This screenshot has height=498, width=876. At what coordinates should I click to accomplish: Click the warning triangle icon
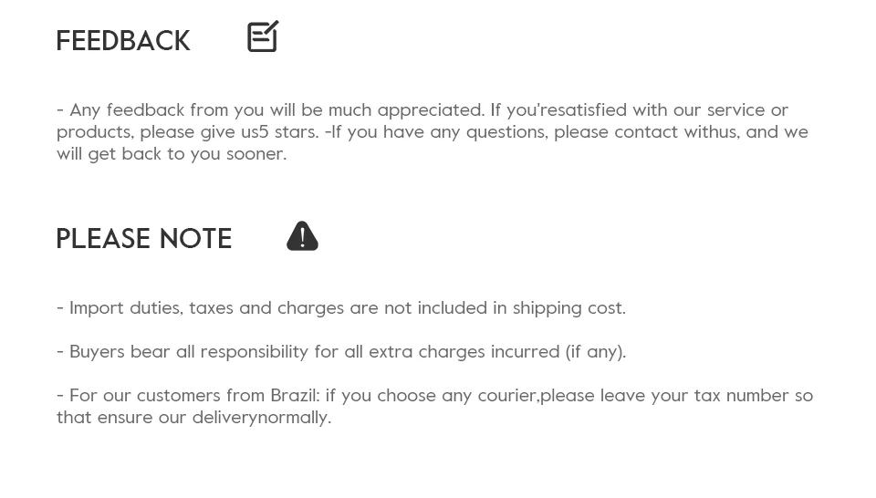pyautogui.click(x=302, y=236)
